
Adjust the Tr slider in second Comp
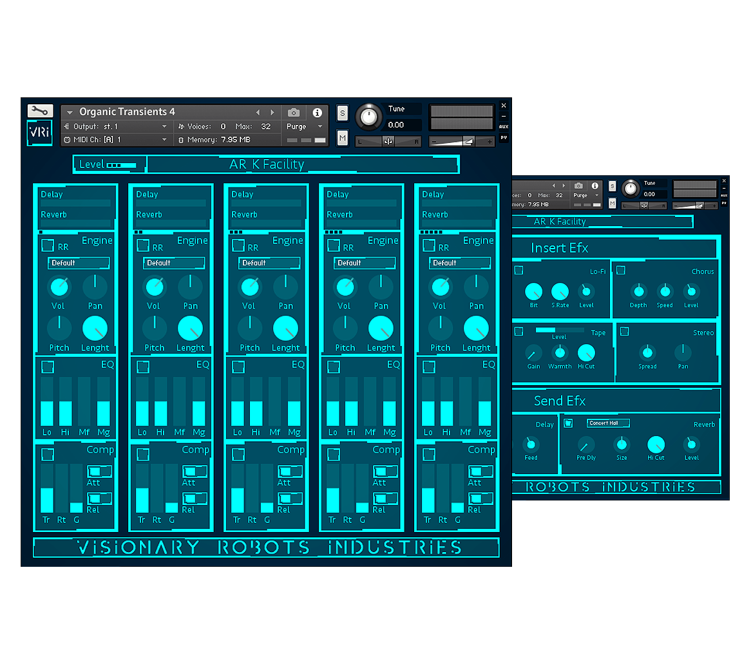[x=142, y=488]
